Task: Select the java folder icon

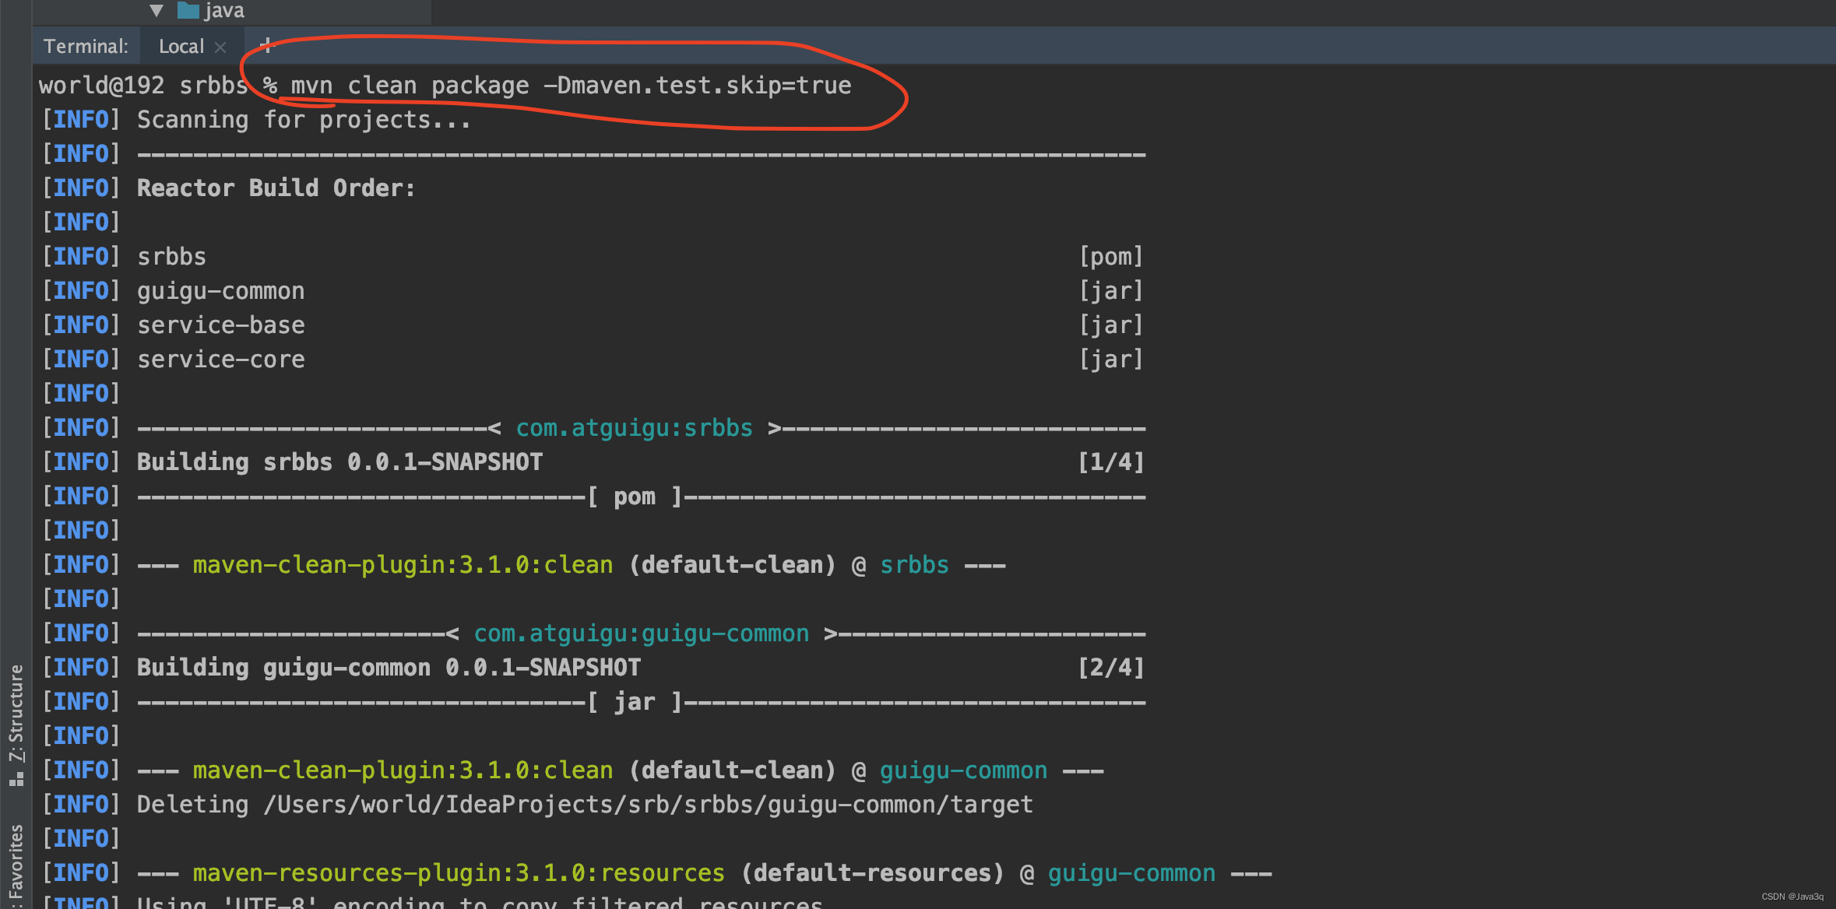Action: (188, 9)
